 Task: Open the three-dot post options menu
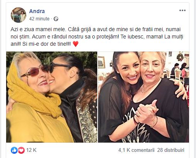(182, 10)
